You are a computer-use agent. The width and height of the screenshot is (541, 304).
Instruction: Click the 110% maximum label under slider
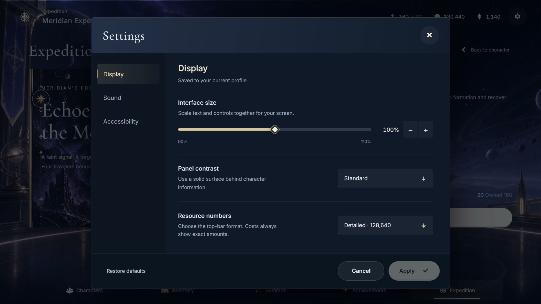click(366, 142)
